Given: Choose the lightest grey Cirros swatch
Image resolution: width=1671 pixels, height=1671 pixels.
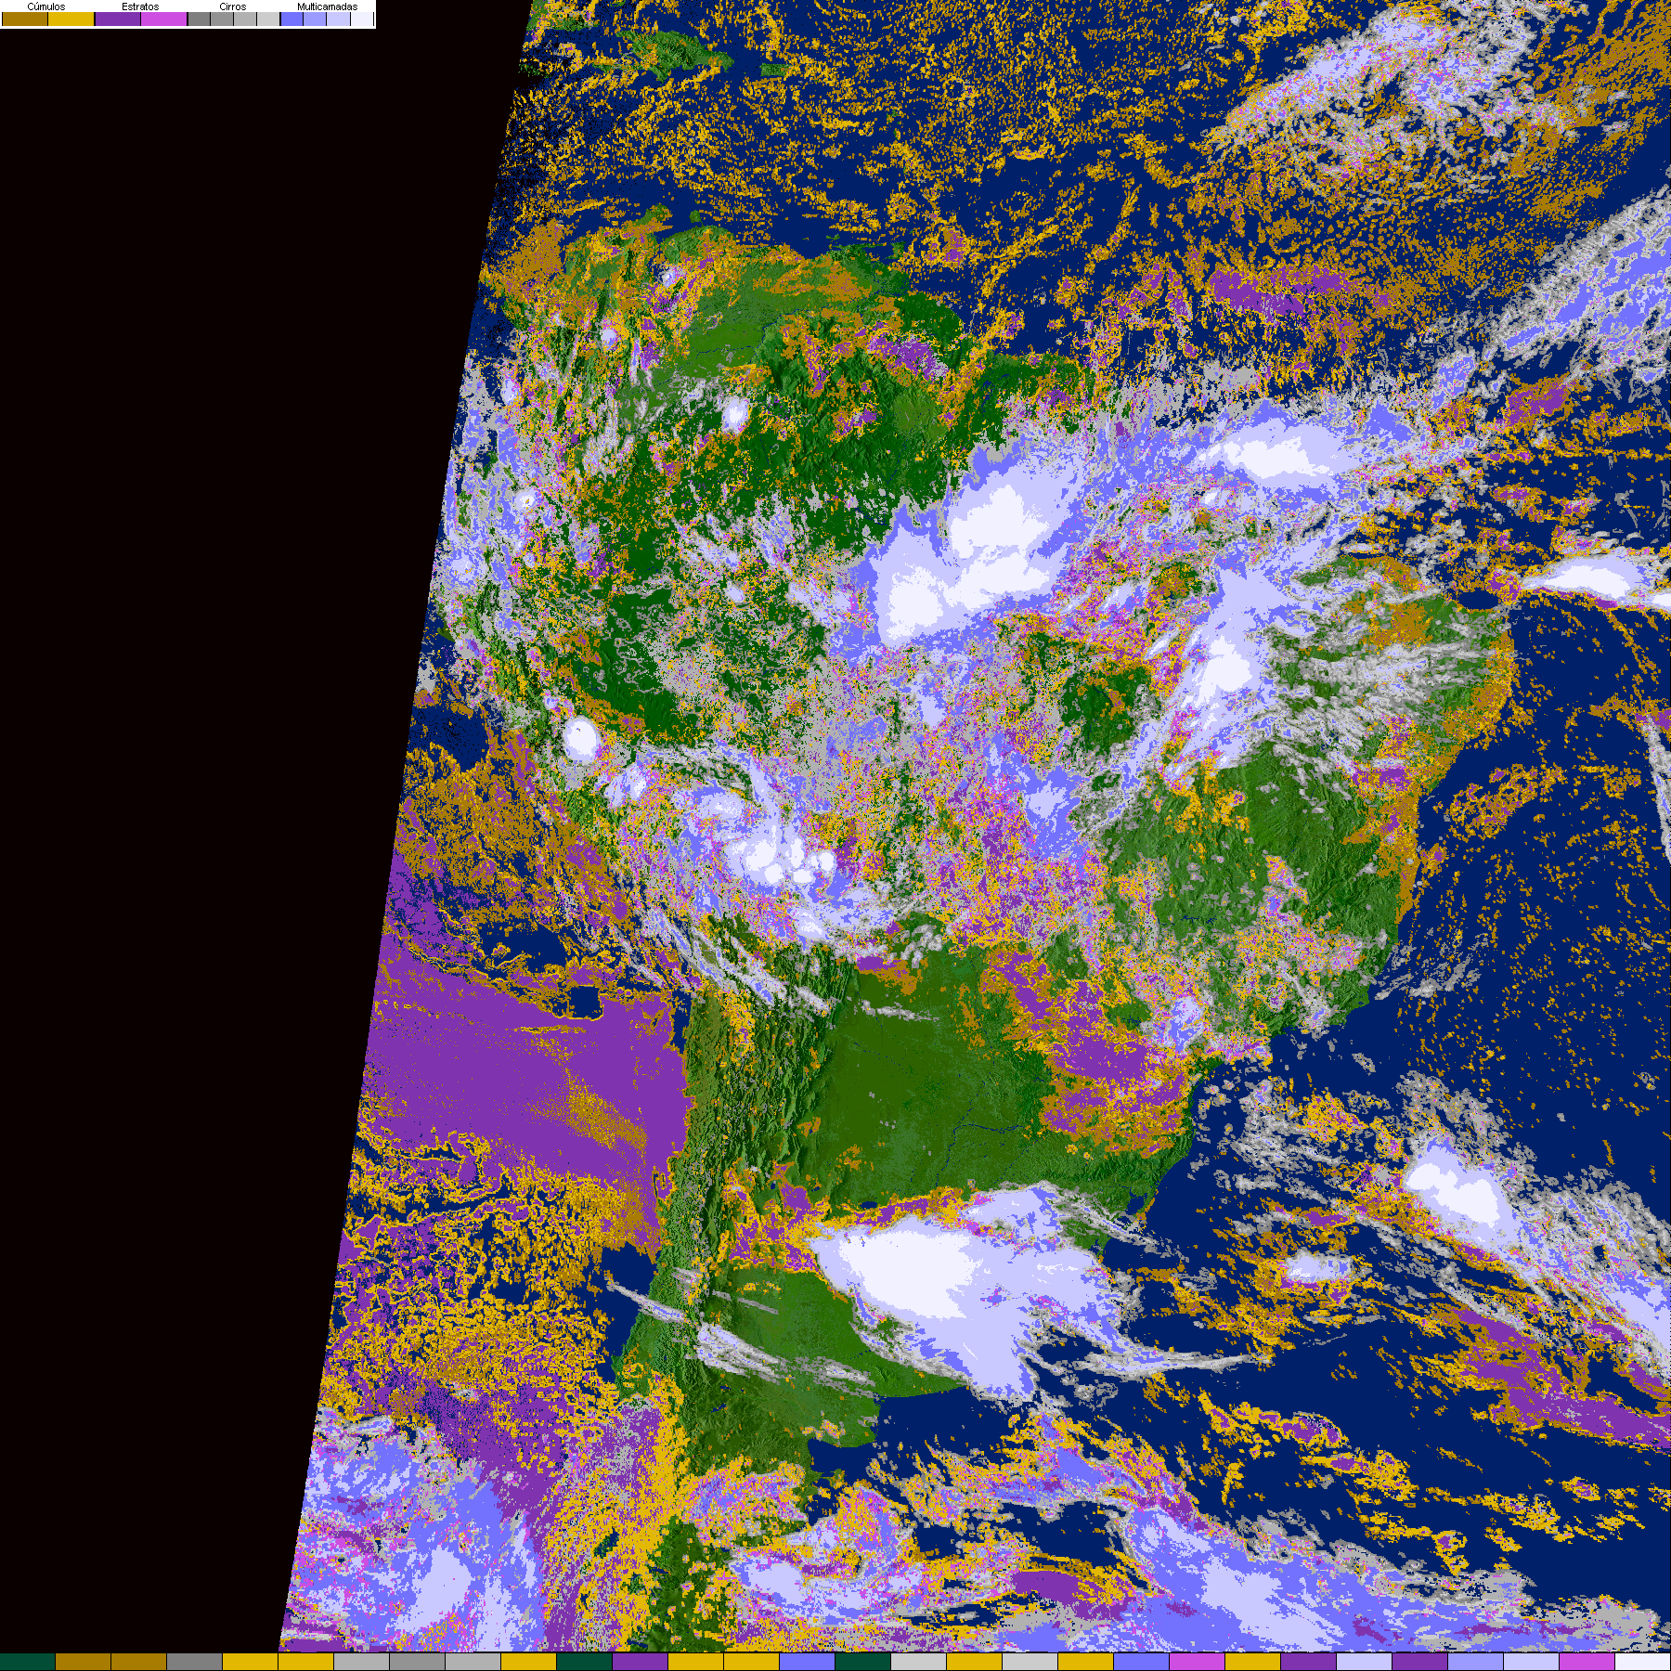Looking at the screenshot, I should pos(268,19).
